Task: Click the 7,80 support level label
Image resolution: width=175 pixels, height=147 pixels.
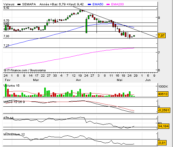Action: pos(6,36)
